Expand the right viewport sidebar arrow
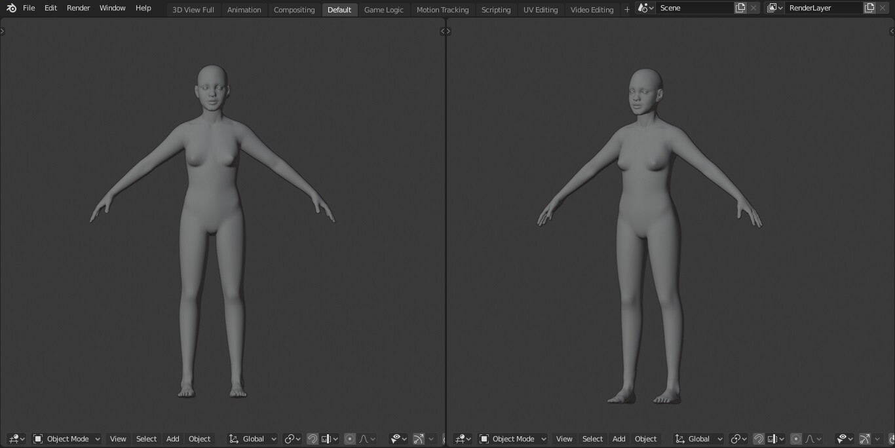Image resolution: width=895 pixels, height=448 pixels. 892,31
